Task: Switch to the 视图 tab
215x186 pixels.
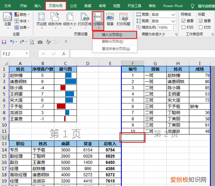Action: click(117, 6)
